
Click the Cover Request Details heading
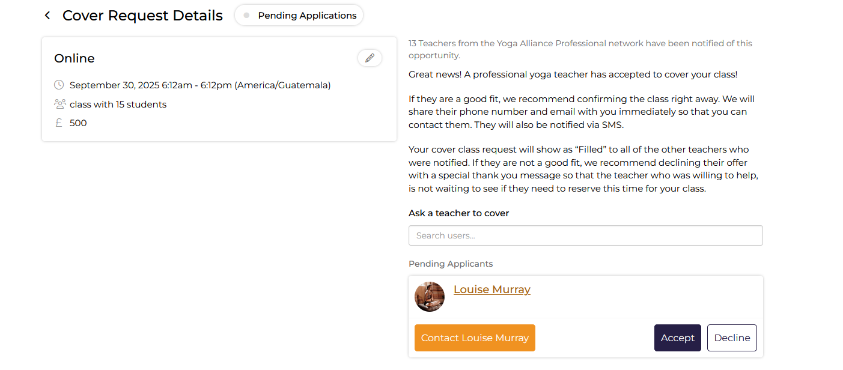pos(142,16)
